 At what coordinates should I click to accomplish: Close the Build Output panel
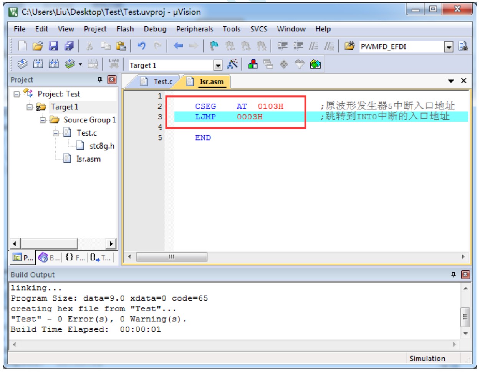coord(465,274)
